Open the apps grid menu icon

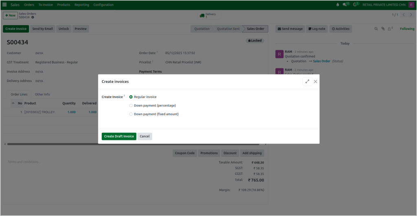pyautogui.click(x=4, y=4)
